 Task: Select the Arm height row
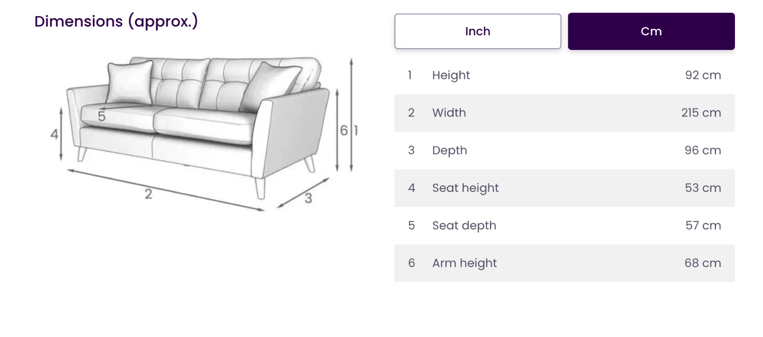pos(564,263)
